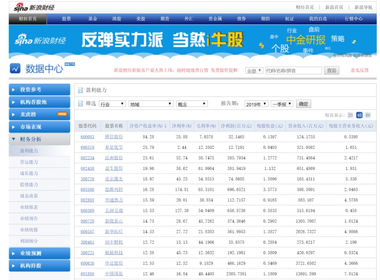Image resolution: width=380 pixels, height=280 pixels.
Task: Expand the 机构持股 sidebar section
Action: click(39, 266)
